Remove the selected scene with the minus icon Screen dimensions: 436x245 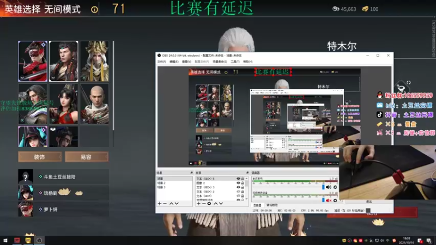(x=165, y=204)
